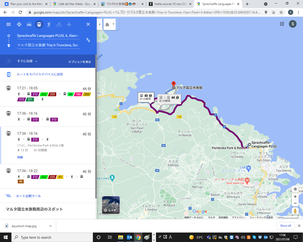Screen dimensions: 303x242
Task: Swap start and destination with reverse arrows
Action: (88, 40)
